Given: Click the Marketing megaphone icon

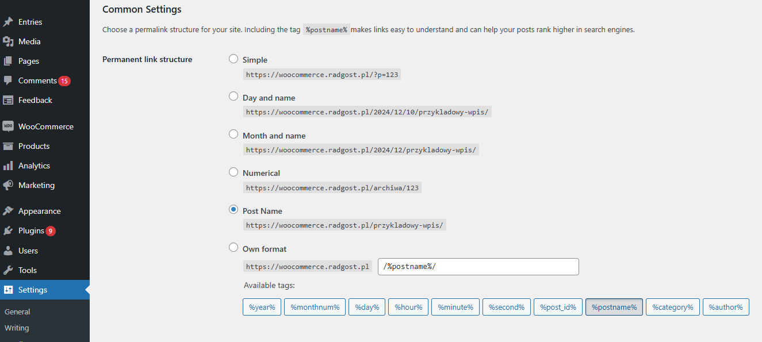Looking at the screenshot, I should click(8, 185).
